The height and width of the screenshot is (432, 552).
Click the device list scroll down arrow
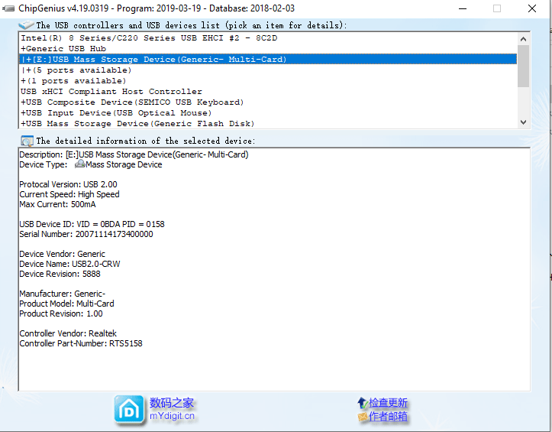(523, 122)
